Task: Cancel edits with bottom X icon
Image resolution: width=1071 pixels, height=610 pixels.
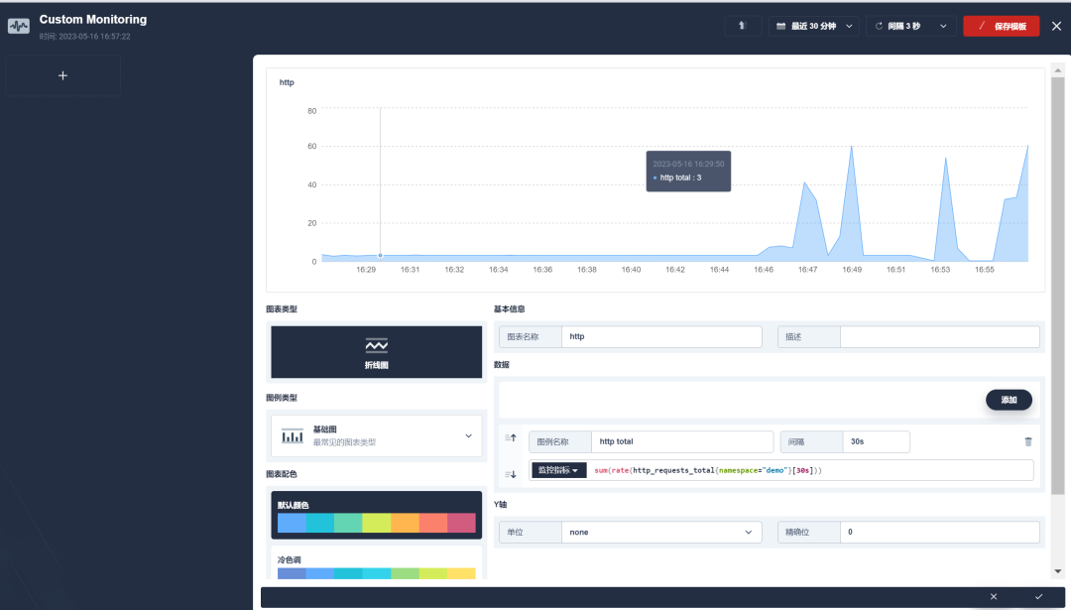Action: point(994,596)
